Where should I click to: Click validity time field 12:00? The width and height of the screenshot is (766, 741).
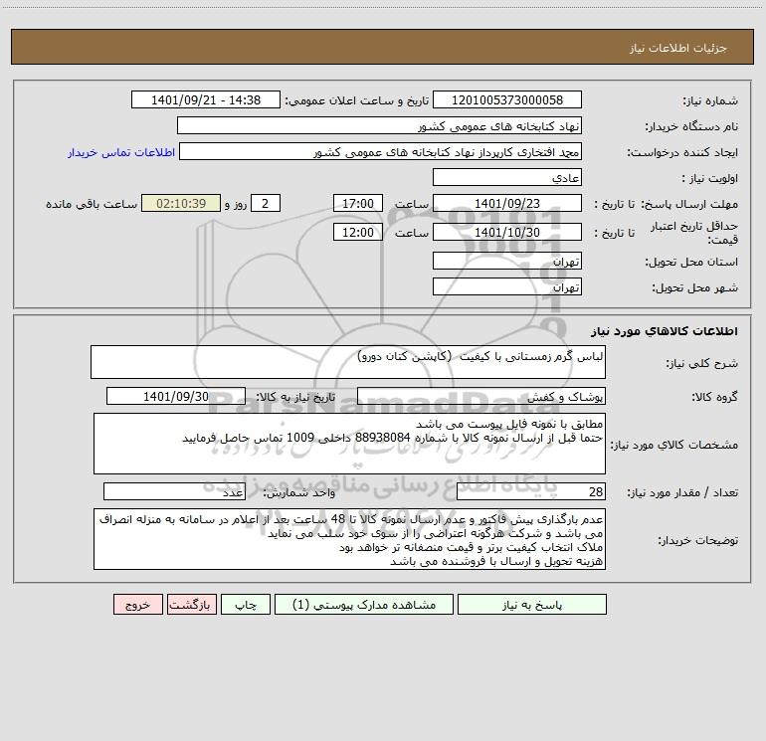click(x=357, y=233)
